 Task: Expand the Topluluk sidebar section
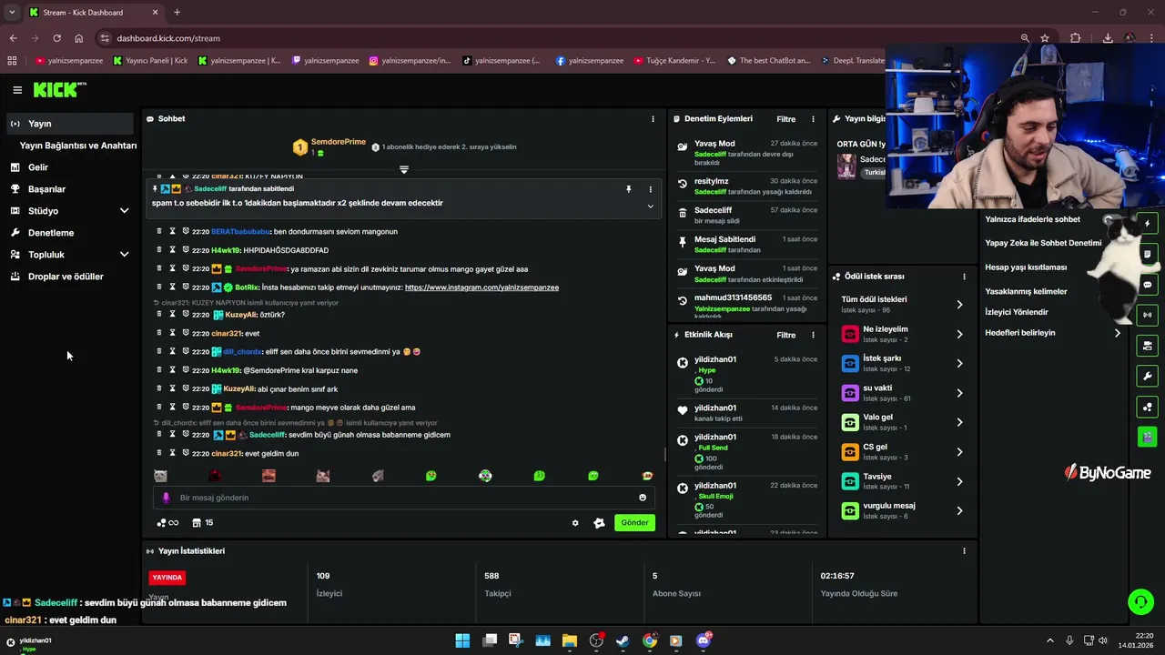tap(125, 255)
